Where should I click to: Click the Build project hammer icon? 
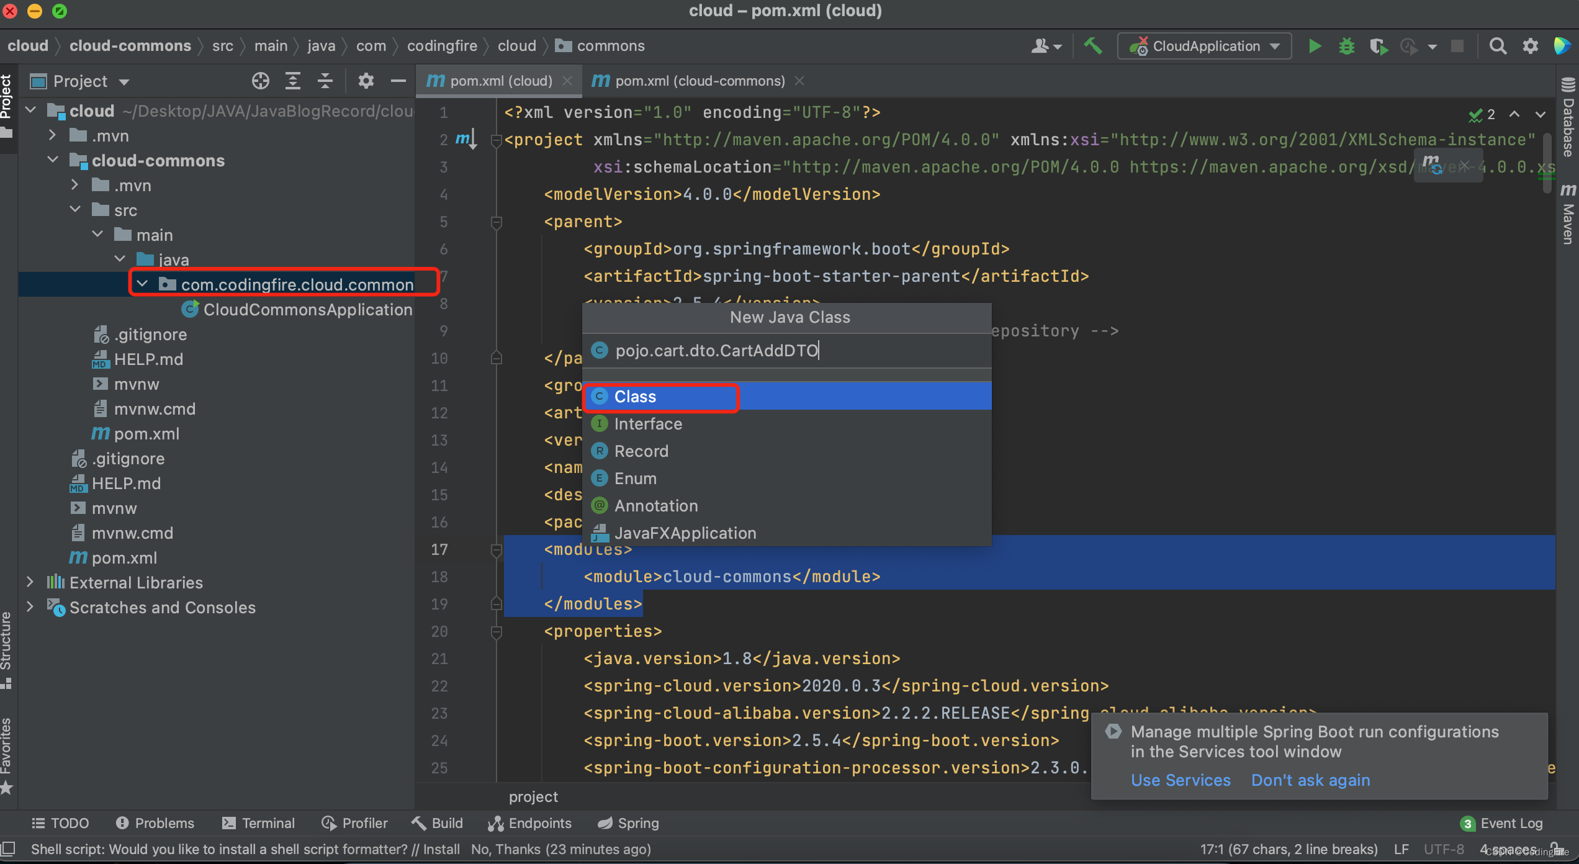pyautogui.click(x=1093, y=46)
